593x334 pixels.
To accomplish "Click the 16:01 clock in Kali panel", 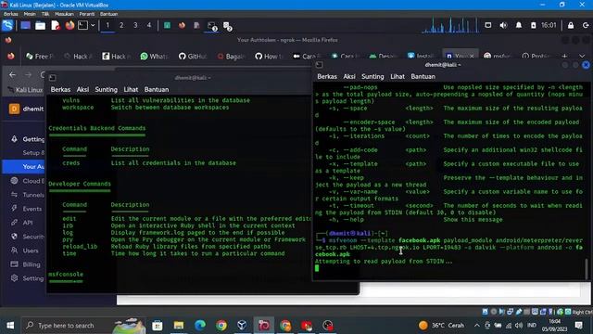I will coord(549,25).
